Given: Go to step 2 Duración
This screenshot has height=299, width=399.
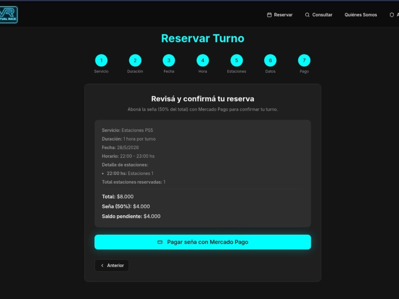Looking at the screenshot, I should pos(135,61).
